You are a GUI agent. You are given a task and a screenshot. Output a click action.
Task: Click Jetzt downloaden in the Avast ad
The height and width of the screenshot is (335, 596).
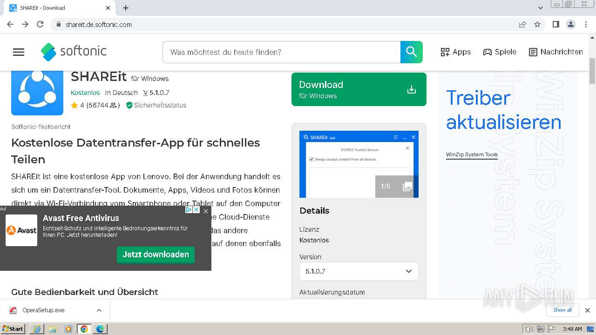coord(156,255)
